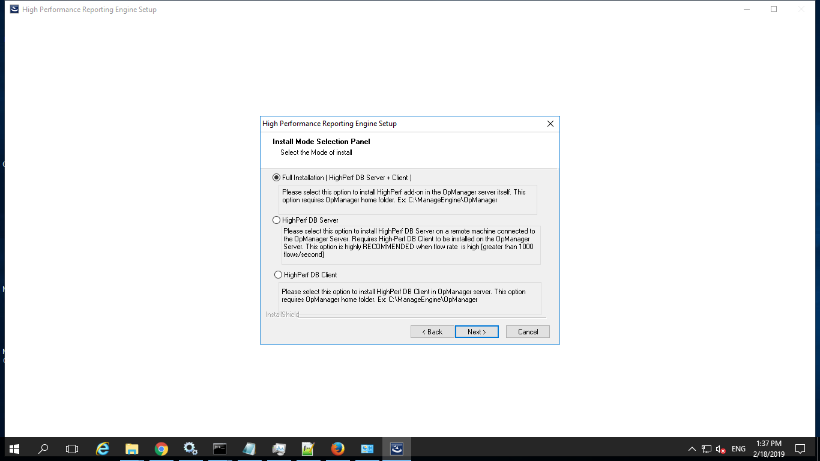
Task: Open the clock showing 1:37 PM
Action: coord(768,449)
